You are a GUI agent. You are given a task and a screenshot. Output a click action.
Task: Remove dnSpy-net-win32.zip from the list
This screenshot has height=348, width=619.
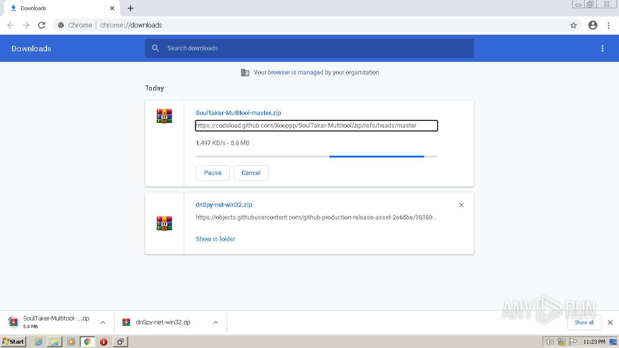pos(461,205)
